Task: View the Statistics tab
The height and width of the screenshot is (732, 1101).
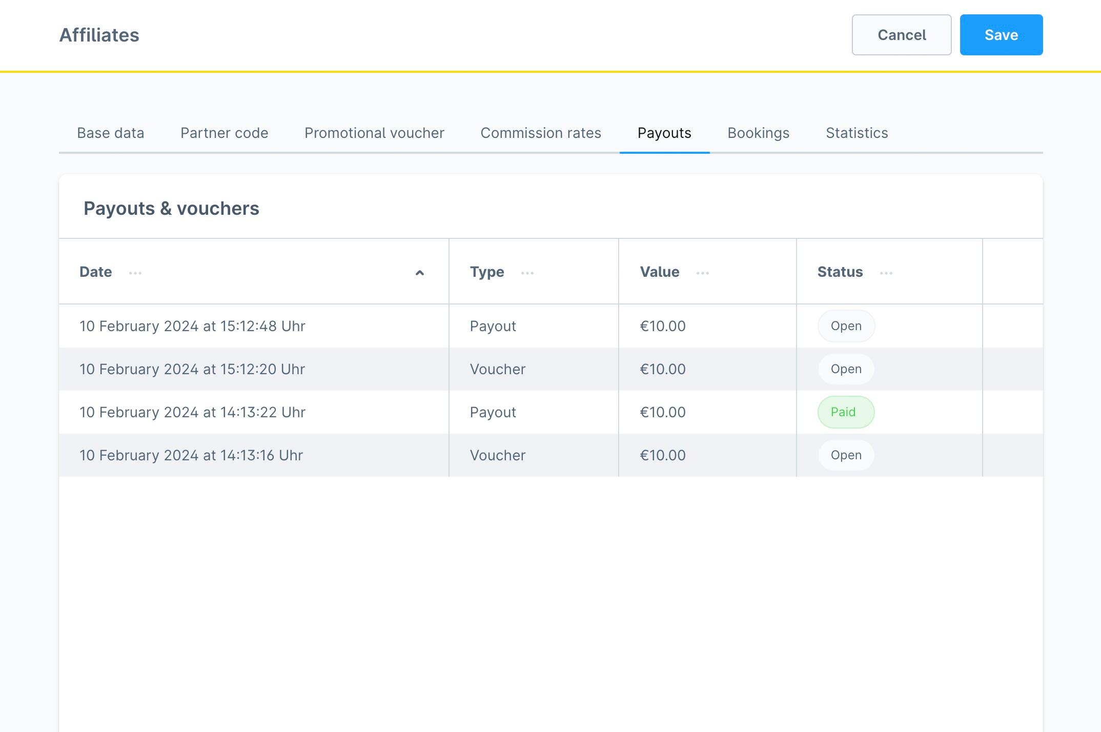Action: pos(857,133)
